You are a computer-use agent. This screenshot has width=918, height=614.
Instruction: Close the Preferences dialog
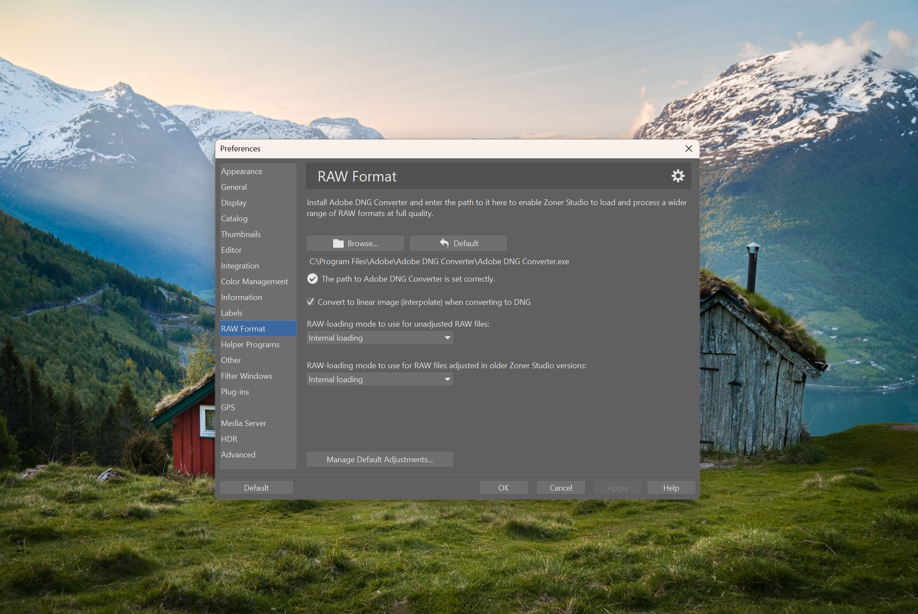pos(689,149)
